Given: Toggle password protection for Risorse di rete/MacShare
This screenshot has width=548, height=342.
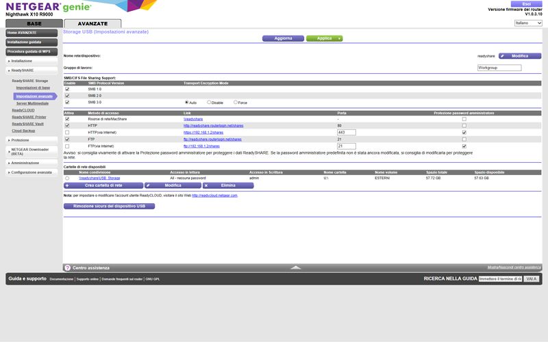Looking at the screenshot, I should coord(464,119).
